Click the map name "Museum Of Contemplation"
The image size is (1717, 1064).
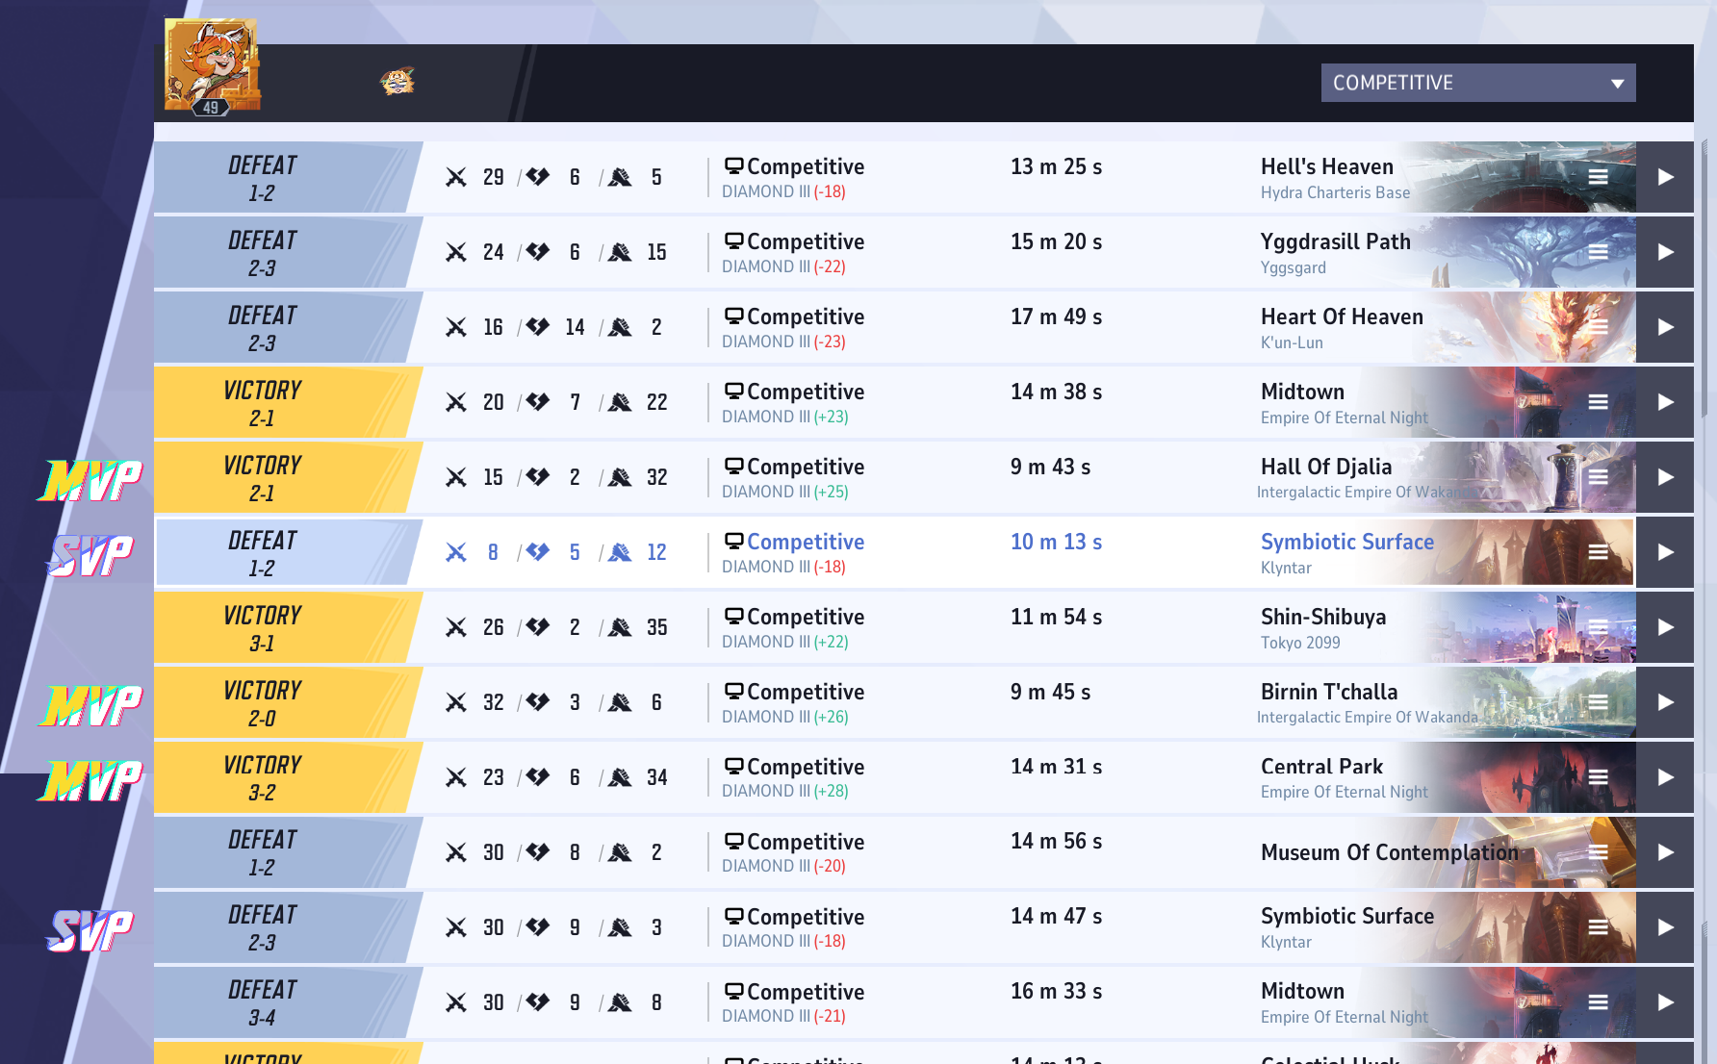tap(1390, 852)
